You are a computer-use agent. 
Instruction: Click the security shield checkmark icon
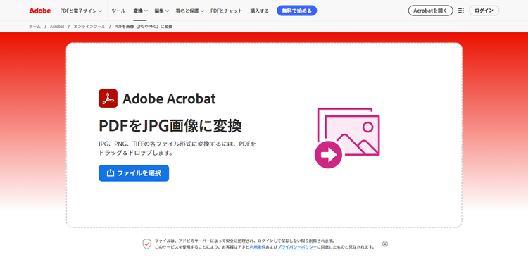click(147, 244)
